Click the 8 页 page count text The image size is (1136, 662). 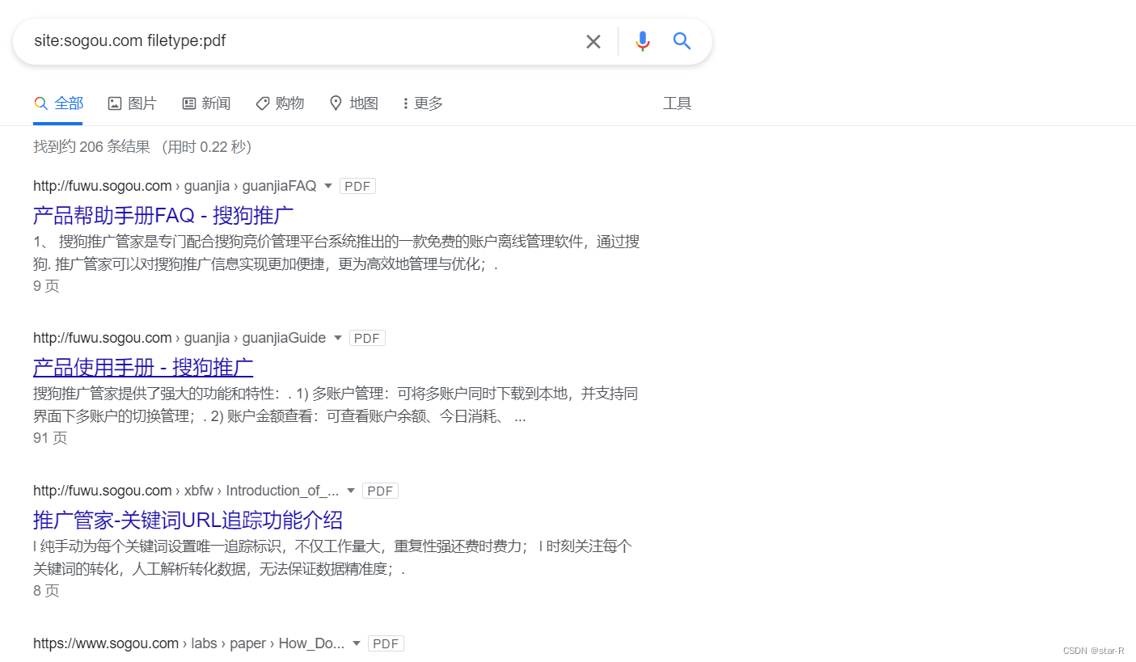[x=46, y=591]
